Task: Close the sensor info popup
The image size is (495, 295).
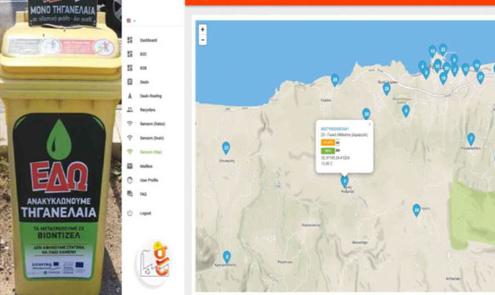Action: pyautogui.click(x=370, y=124)
